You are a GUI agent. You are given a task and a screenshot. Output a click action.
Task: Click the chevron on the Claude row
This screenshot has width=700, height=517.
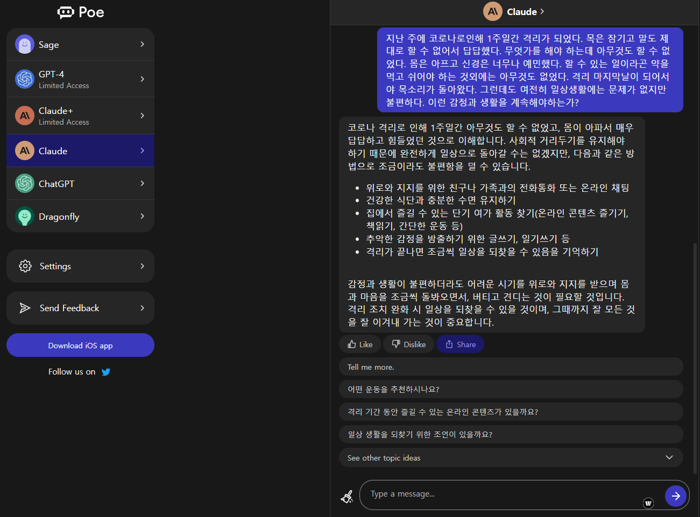(x=142, y=150)
